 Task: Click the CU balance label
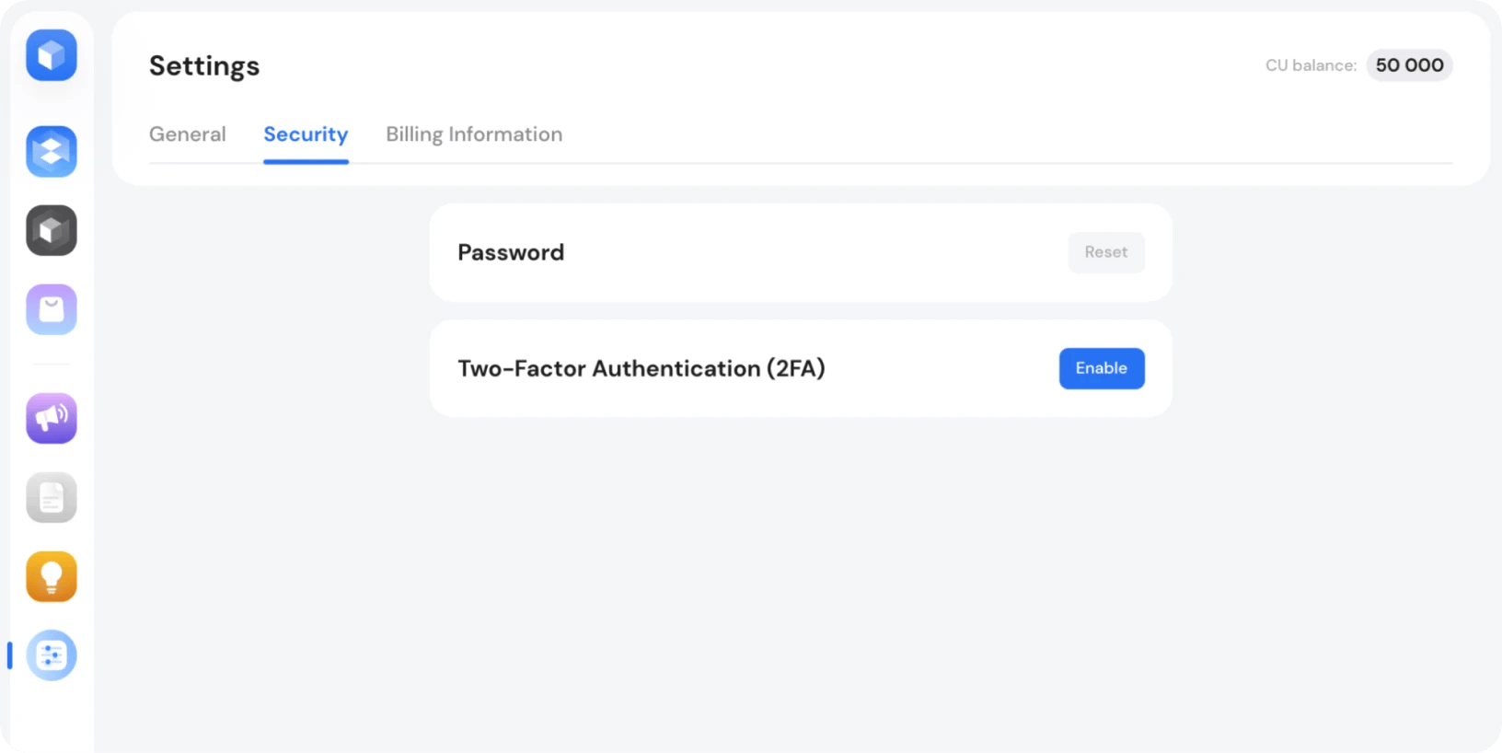(1311, 65)
